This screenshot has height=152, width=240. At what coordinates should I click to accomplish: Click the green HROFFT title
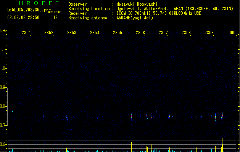[39, 3]
